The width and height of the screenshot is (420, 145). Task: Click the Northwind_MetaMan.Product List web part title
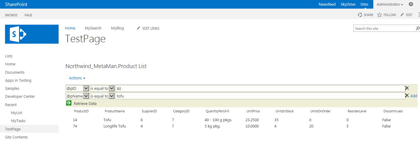click(106, 66)
